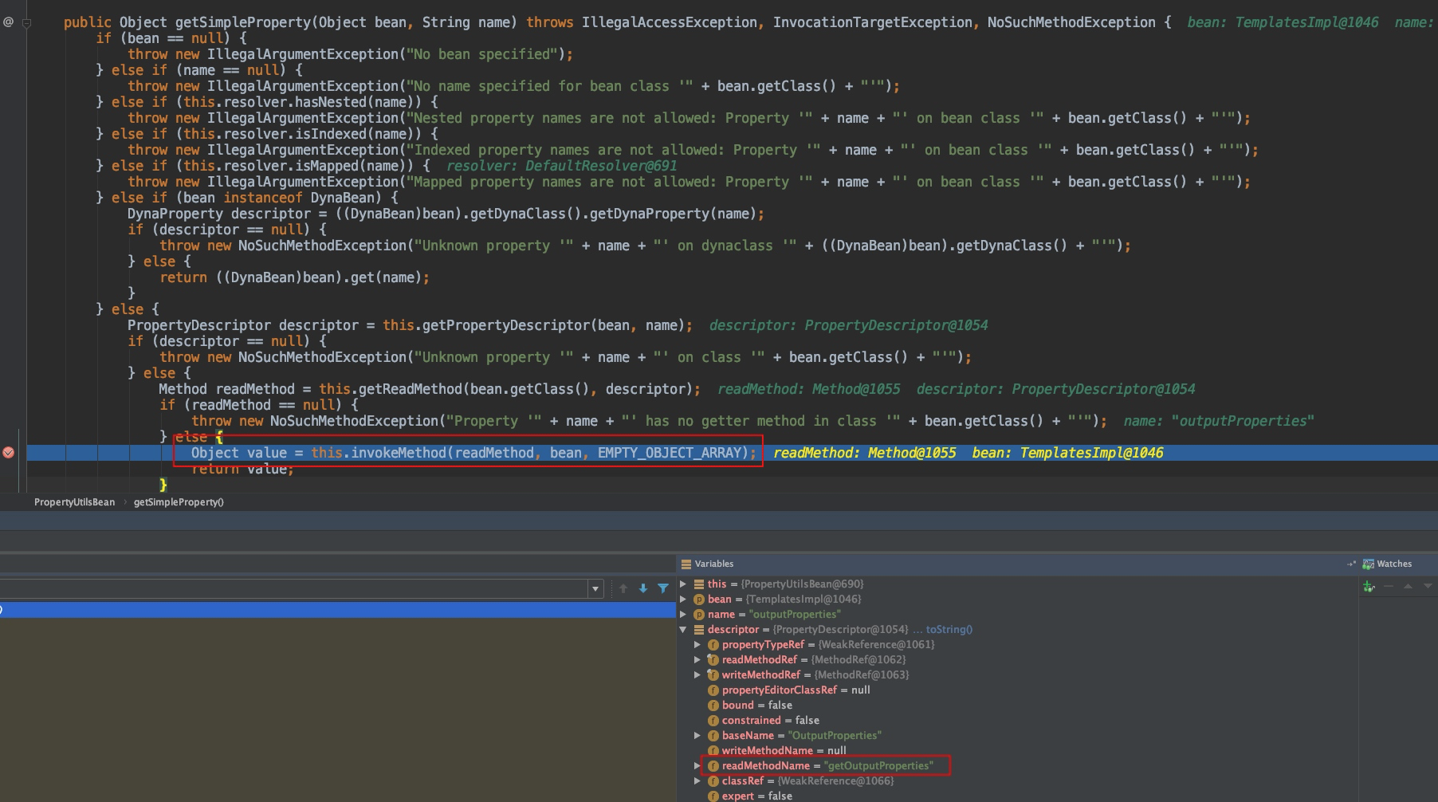Select the 'bound = false' variable row
The height and width of the screenshot is (802, 1438).
click(x=1017, y=706)
